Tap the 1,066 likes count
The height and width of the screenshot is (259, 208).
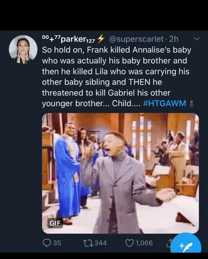click(144, 243)
